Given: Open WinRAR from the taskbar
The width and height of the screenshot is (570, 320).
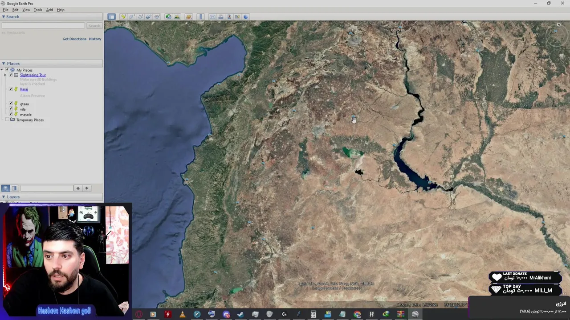Looking at the screenshot, I should click(x=400, y=315).
